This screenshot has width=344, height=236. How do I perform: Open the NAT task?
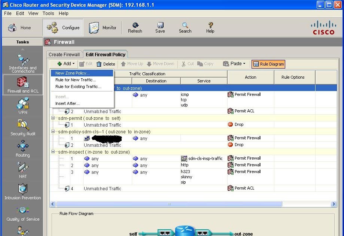click(23, 170)
